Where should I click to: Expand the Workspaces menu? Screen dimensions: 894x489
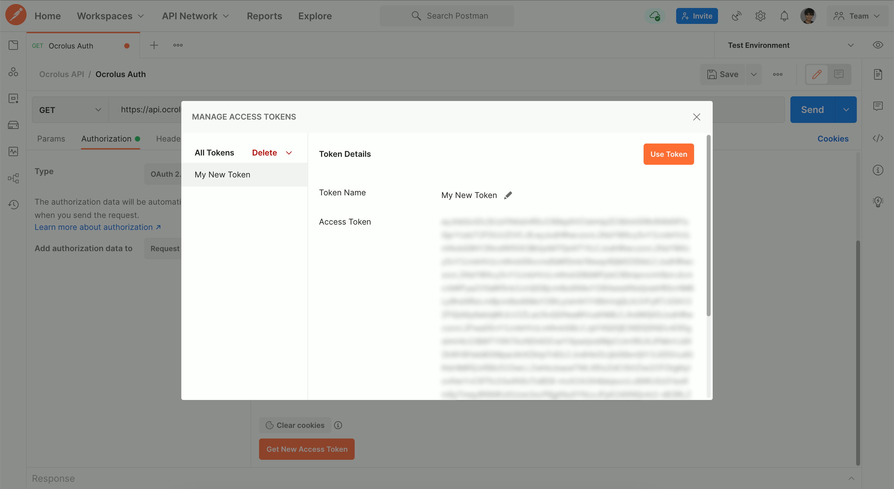coord(110,16)
